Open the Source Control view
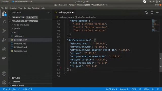The height and width of the screenshot is (91, 162). (4, 31)
